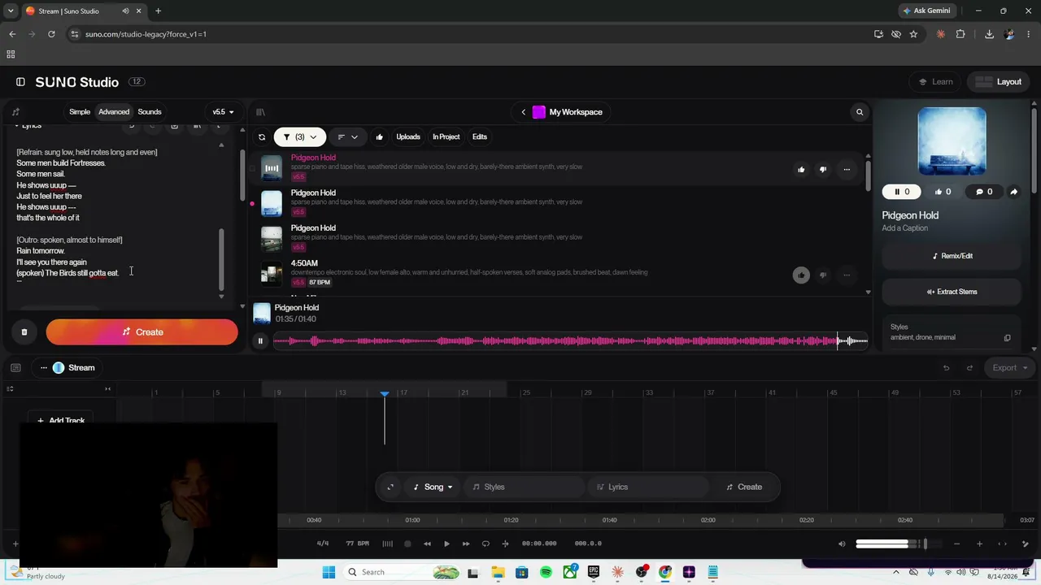This screenshot has height=585, width=1041.
Task: Click the Extract Stems button
Action: pos(952,292)
